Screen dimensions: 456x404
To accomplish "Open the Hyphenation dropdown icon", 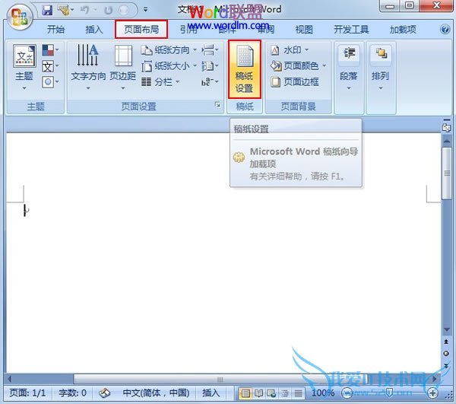I will pos(210,82).
